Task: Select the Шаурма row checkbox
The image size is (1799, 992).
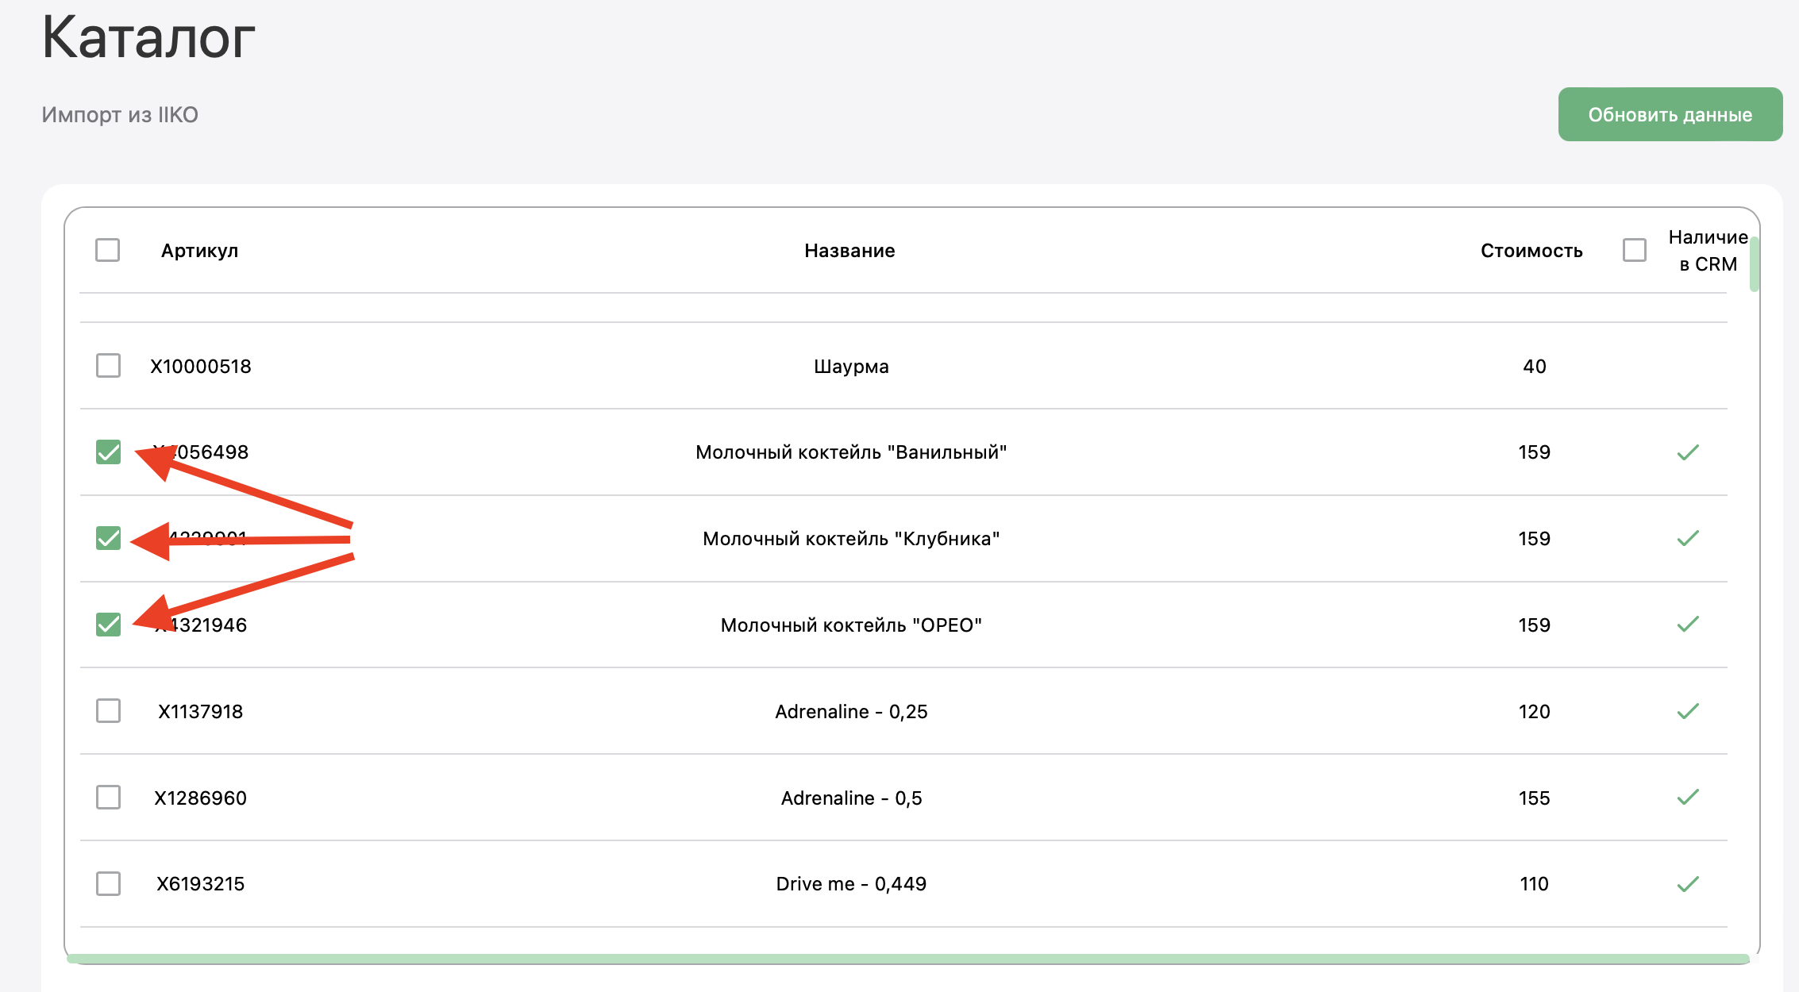Action: (108, 366)
